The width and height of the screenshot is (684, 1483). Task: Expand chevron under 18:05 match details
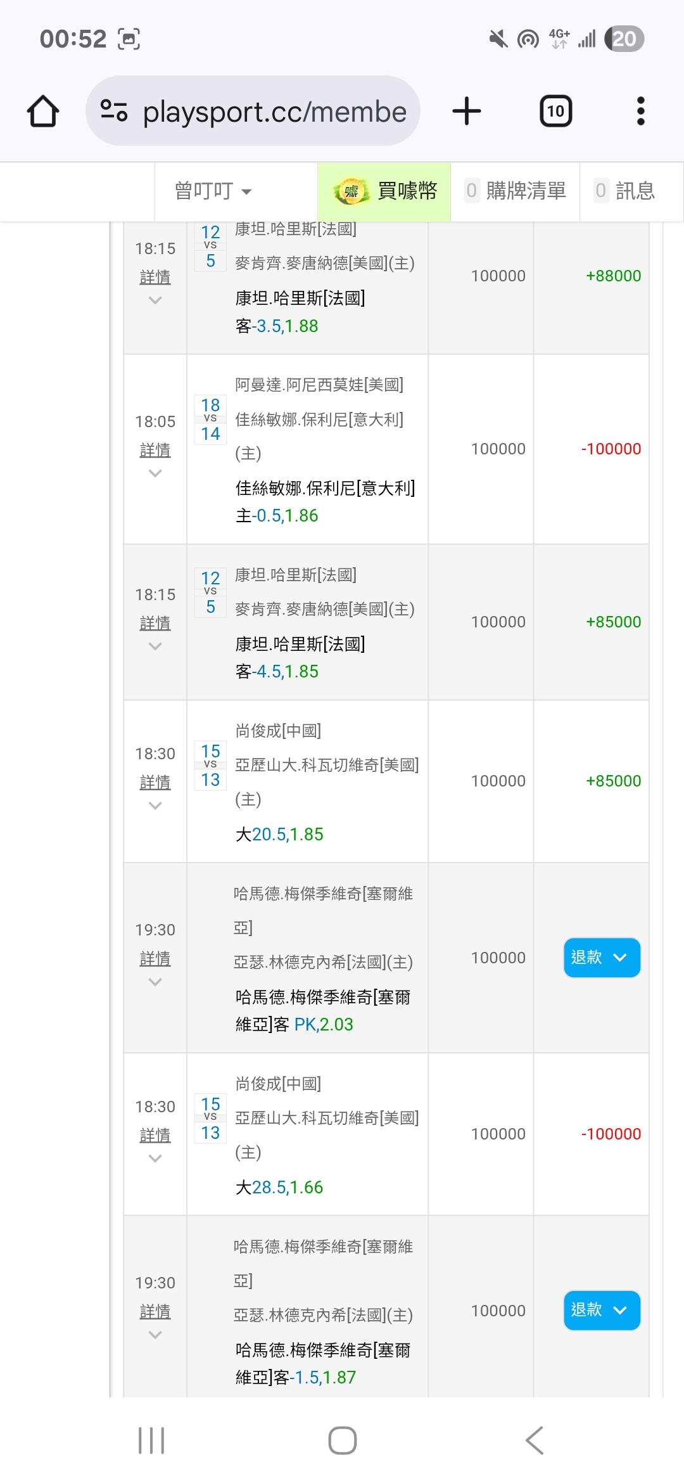(x=155, y=473)
